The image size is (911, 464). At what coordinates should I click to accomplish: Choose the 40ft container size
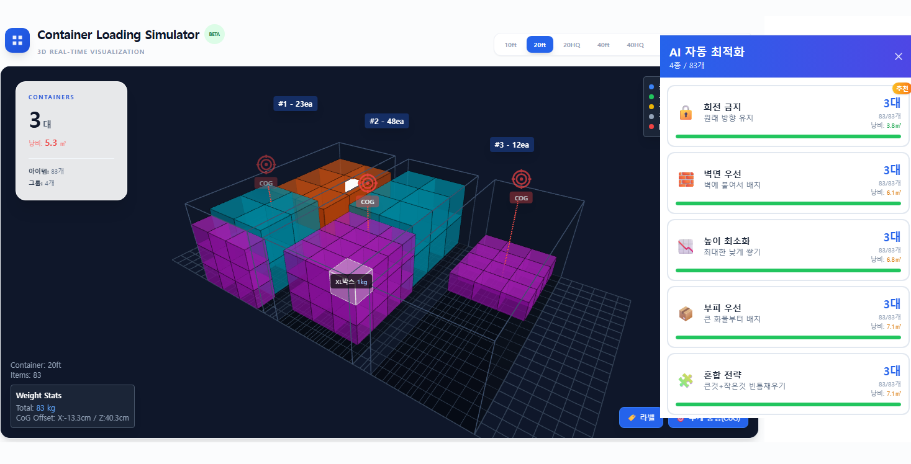[x=603, y=45]
